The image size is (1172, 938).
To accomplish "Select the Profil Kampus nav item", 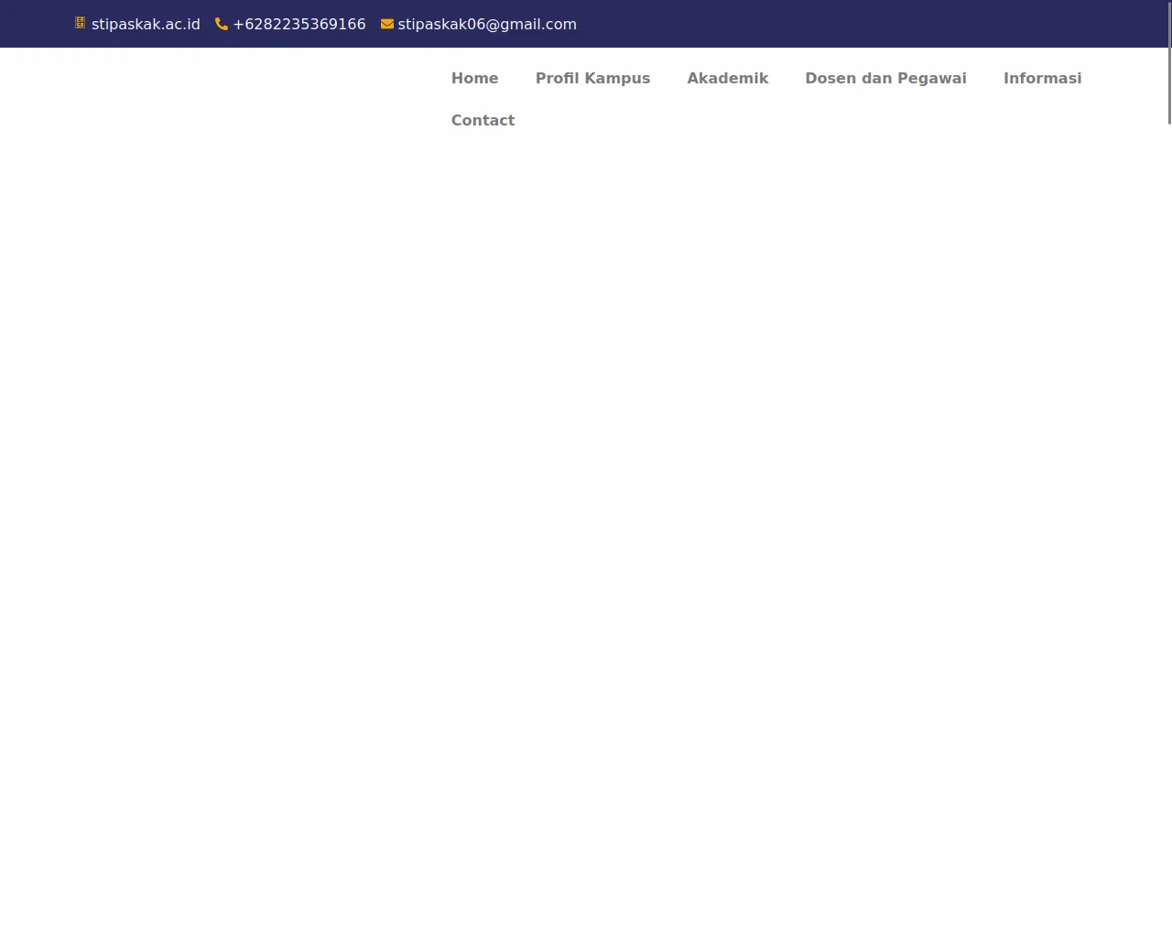I will (592, 78).
